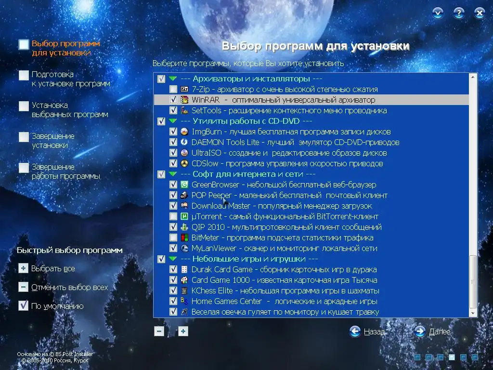Toggle the Небольшие игры и игрушки group checkbox
The height and width of the screenshot is (370, 493).
click(161, 259)
